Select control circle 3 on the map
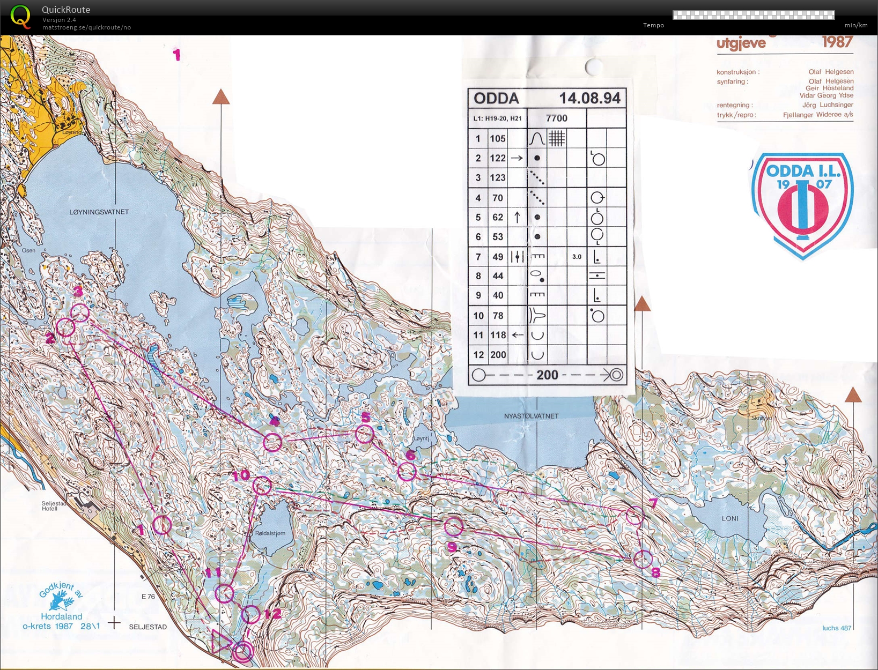The height and width of the screenshot is (670, 878). pos(79,312)
